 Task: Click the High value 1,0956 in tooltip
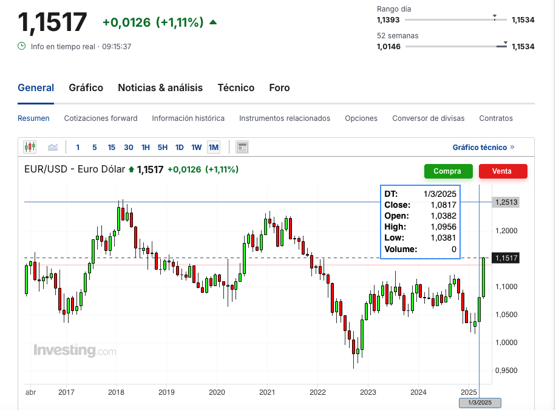click(x=444, y=227)
